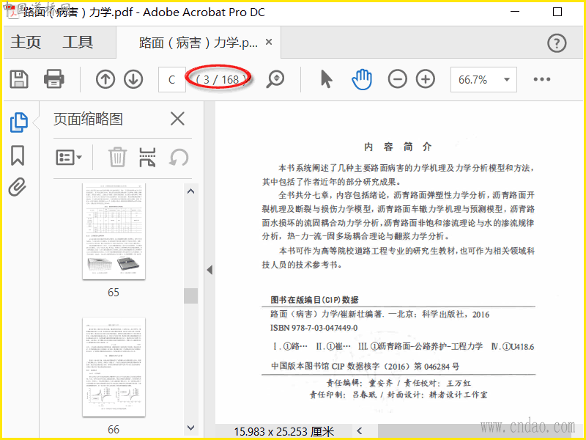
Task: Go to next page with the down arrow
Action: click(133, 79)
